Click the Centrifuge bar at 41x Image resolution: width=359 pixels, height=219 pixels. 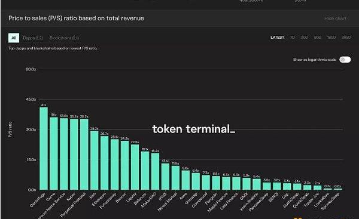coord(44,149)
